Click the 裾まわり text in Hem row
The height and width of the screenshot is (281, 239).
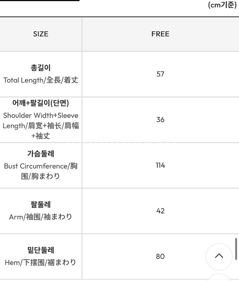(62, 262)
